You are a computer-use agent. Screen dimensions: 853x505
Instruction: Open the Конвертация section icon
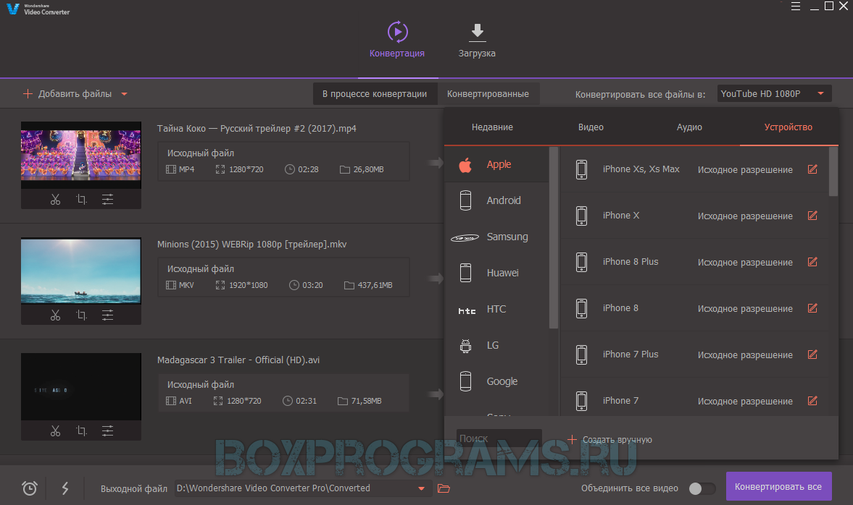pos(398,32)
